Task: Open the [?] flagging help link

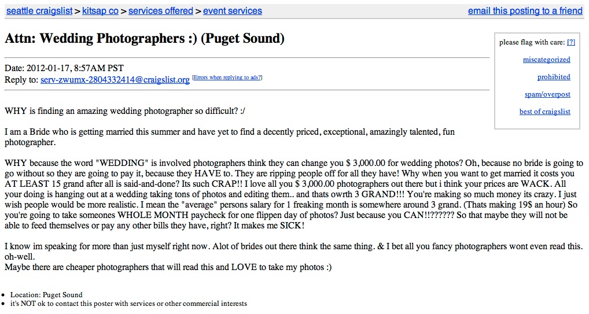Action: pyautogui.click(x=571, y=42)
